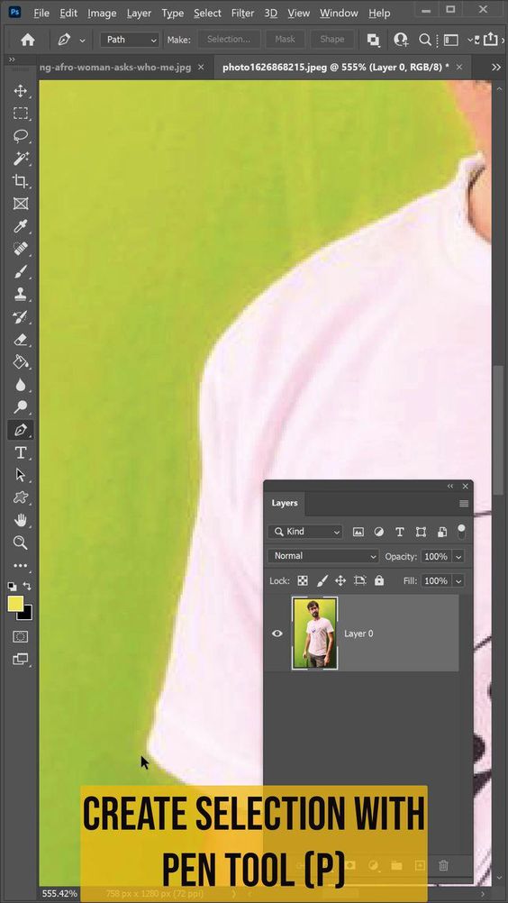Select the Move tool
Image resolution: width=508 pixels, height=903 pixels.
pyautogui.click(x=21, y=91)
